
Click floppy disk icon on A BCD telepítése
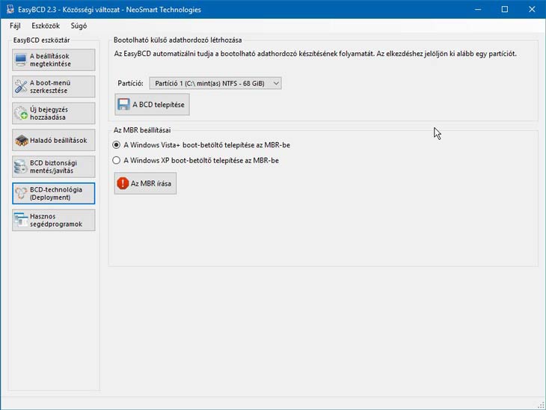pyautogui.click(x=123, y=105)
